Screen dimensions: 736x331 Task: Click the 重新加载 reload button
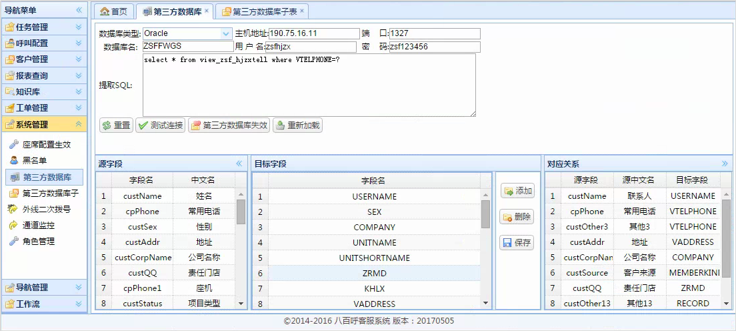click(x=297, y=125)
